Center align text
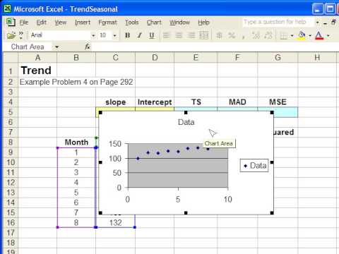 click(x=179, y=35)
